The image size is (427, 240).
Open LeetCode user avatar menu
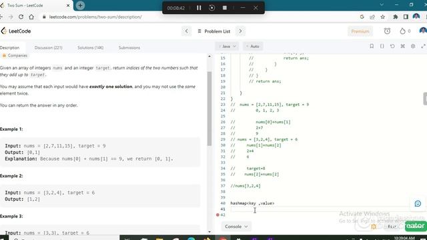pyautogui.click(x=423, y=31)
